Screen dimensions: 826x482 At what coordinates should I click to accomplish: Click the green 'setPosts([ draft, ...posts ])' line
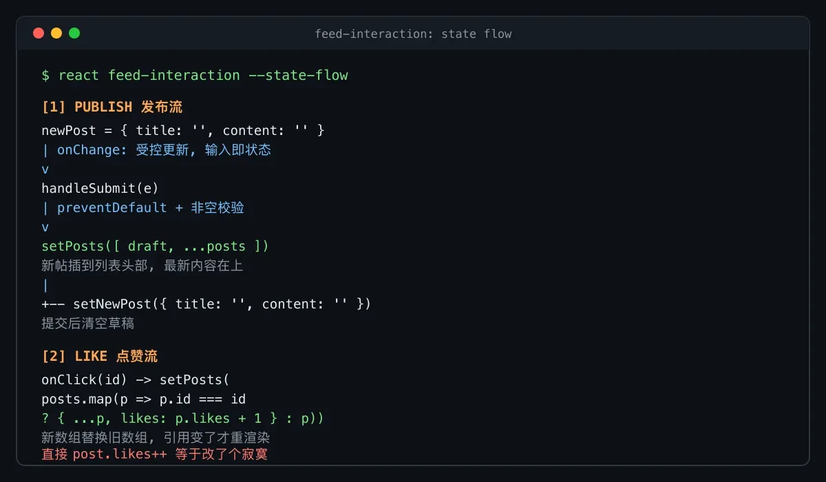(x=155, y=246)
